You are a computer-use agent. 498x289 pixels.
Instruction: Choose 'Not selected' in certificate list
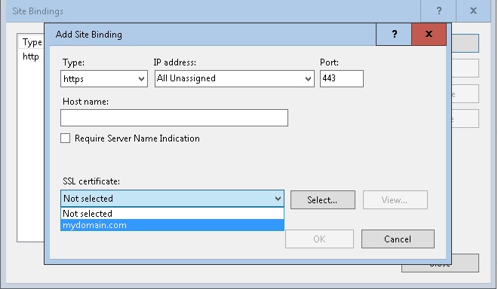[x=172, y=213]
